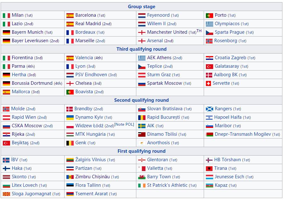Click the Scottish flag beside Rangers
The width and height of the screenshot is (284, 200).
(209, 109)
